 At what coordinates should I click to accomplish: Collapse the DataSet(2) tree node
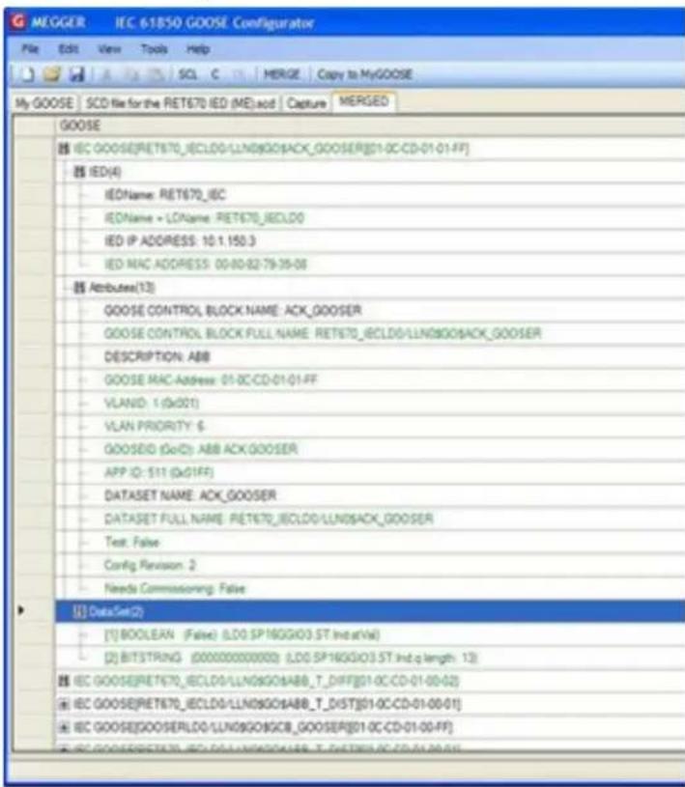tap(79, 611)
